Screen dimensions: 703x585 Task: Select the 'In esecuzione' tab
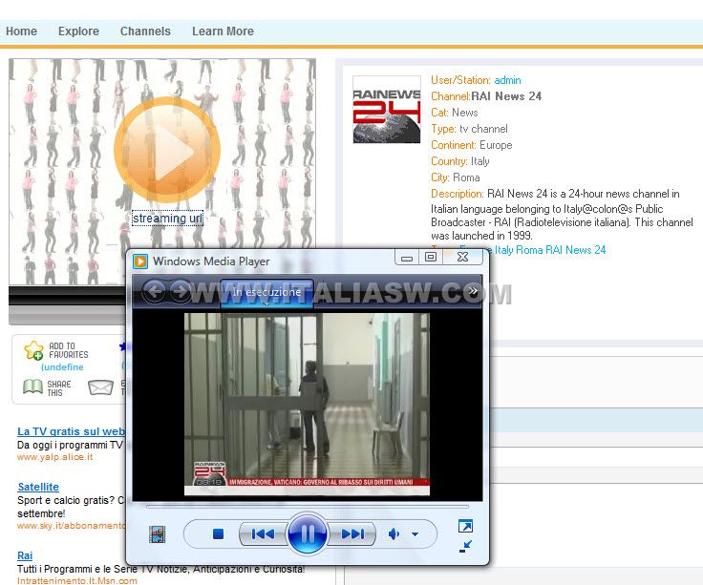tap(266, 292)
